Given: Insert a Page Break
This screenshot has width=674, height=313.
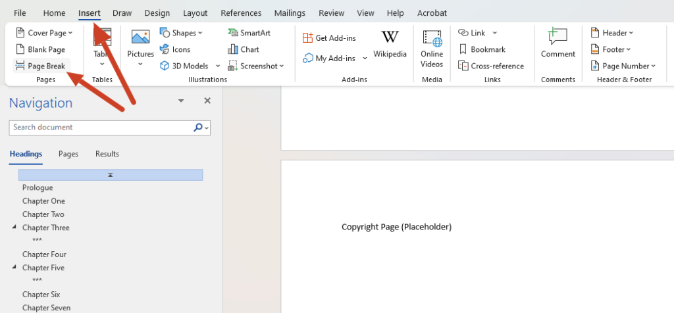Looking at the screenshot, I should pyautogui.click(x=40, y=66).
